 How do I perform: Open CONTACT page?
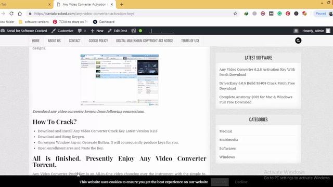tap(74, 41)
